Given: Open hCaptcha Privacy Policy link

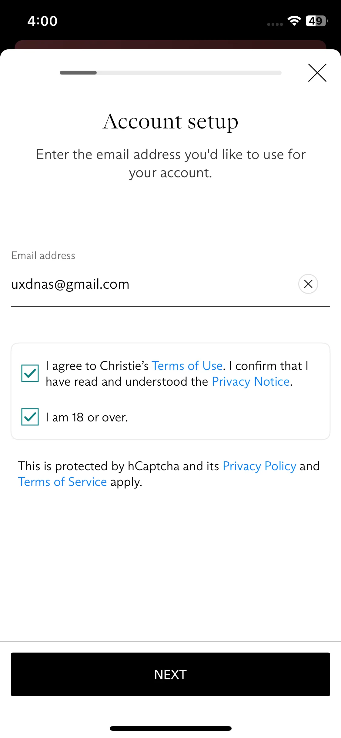Looking at the screenshot, I should (x=259, y=466).
